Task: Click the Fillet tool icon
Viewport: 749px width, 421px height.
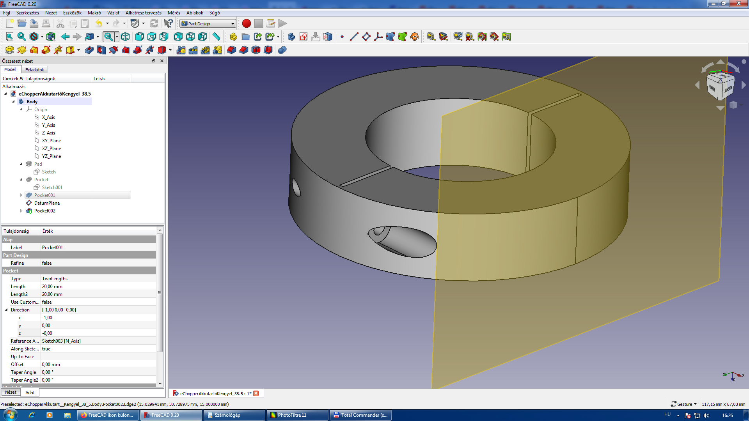Action: click(232, 50)
